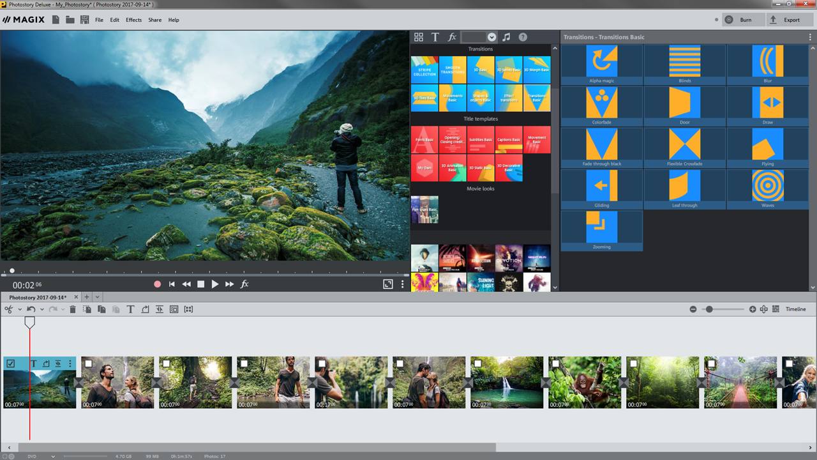Open preview monitor three-dot options
This screenshot has height=460, width=817.
(x=402, y=284)
